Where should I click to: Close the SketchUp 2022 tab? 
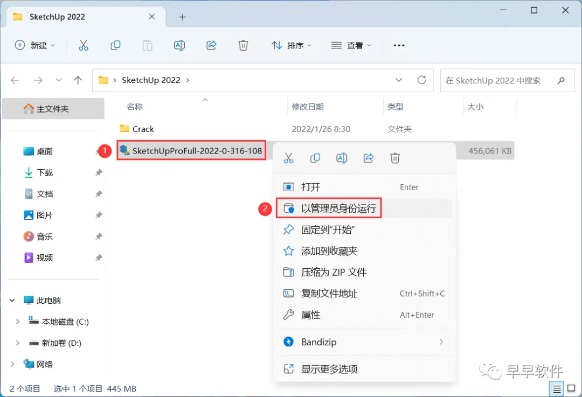(x=152, y=17)
